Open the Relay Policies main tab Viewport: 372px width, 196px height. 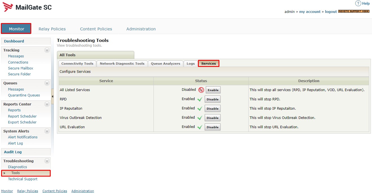pyautogui.click(x=52, y=29)
